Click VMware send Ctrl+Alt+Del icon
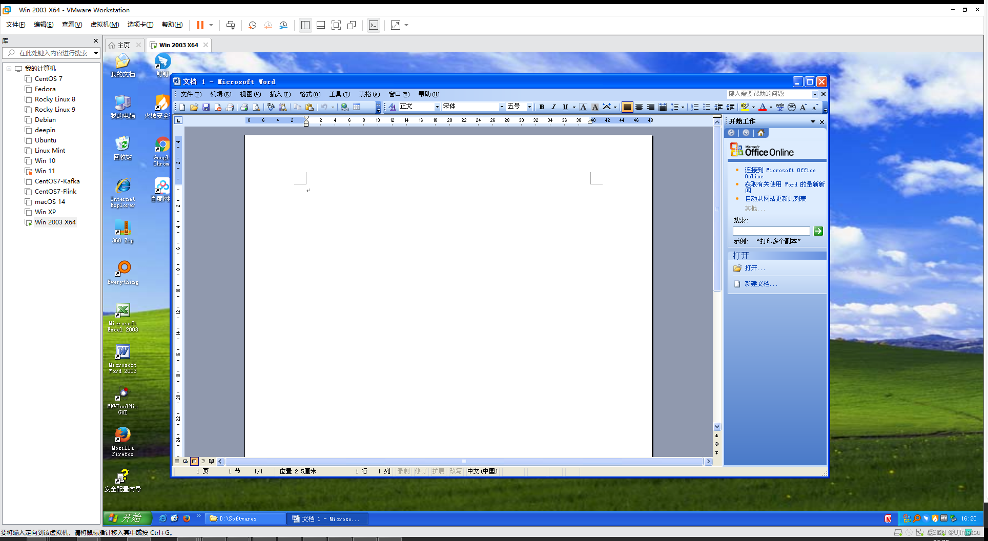 point(231,25)
